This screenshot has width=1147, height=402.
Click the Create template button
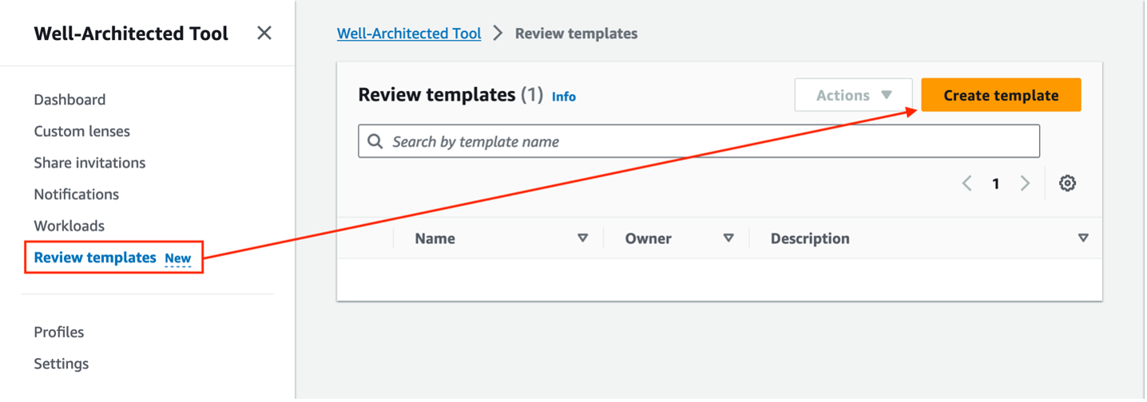(x=1001, y=95)
